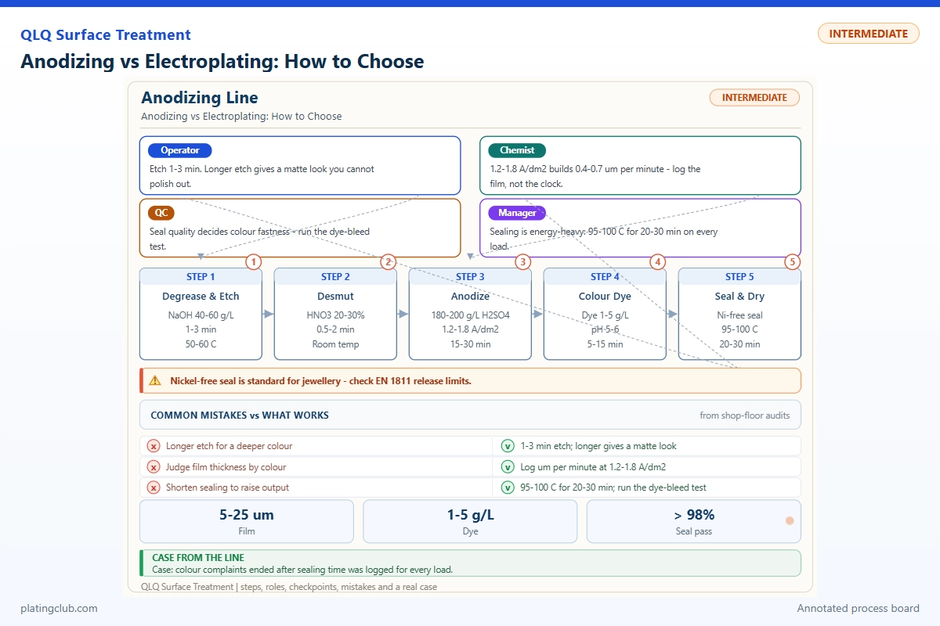Click the nickel-free seal EN 1811 warning text

point(320,381)
